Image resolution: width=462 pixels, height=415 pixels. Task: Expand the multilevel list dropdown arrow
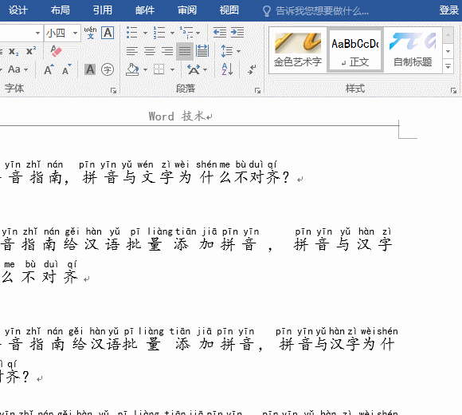tap(198, 33)
